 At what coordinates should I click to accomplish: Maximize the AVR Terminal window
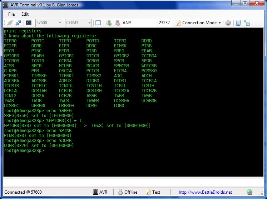(245, 3)
